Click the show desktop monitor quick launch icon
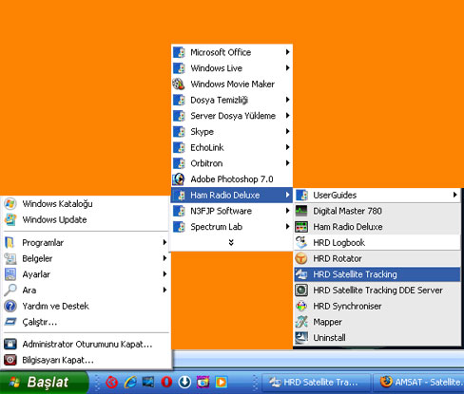464x394 pixels. 148,383
